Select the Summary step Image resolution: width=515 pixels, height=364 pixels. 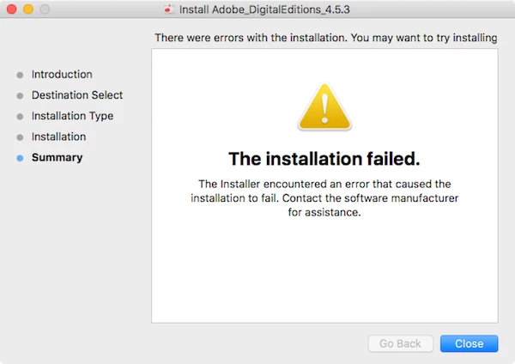(58, 158)
